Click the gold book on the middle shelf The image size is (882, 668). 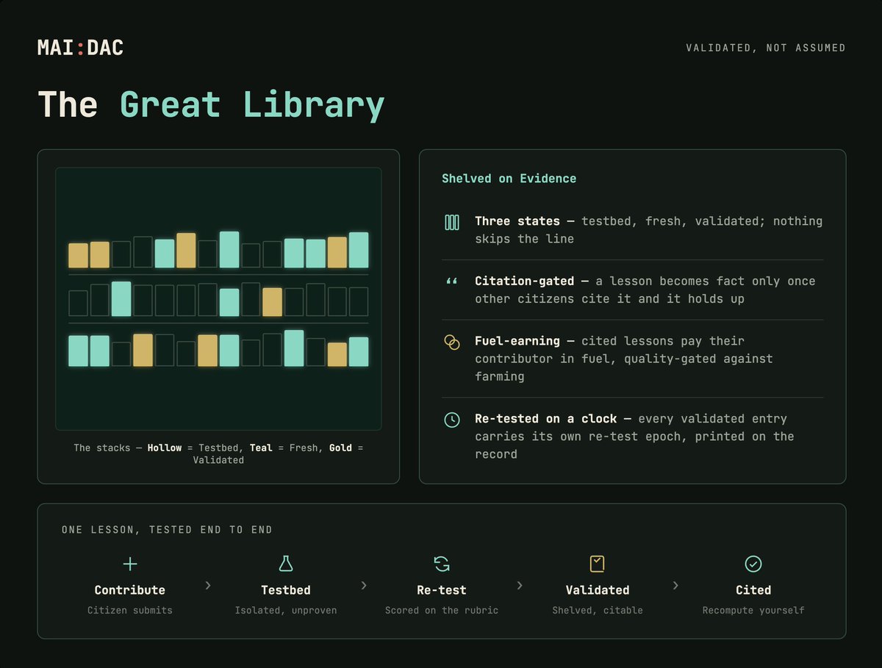[272, 302]
